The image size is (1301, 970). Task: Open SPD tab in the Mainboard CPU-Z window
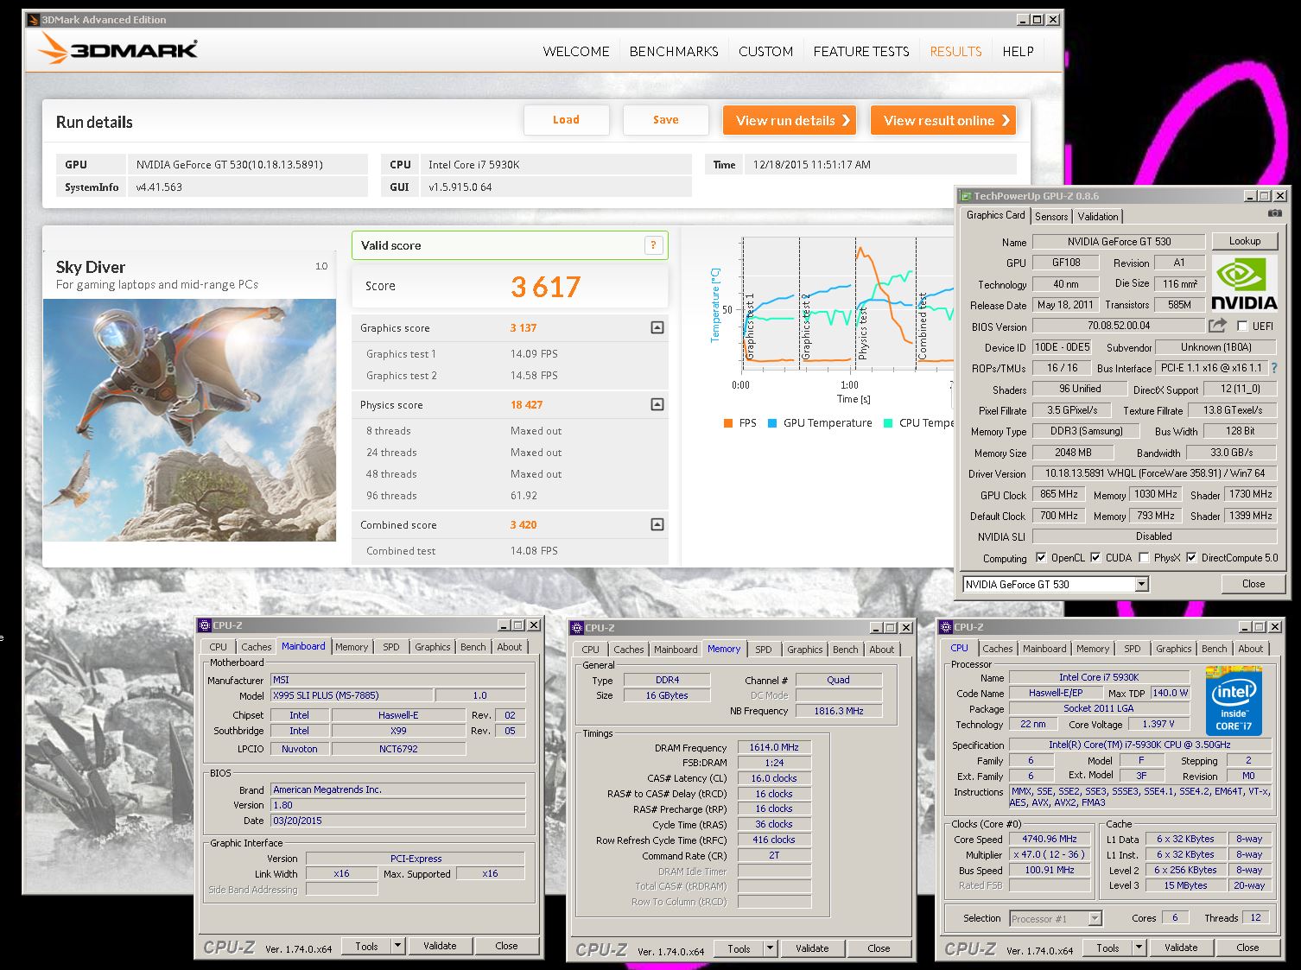(x=391, y=647)
